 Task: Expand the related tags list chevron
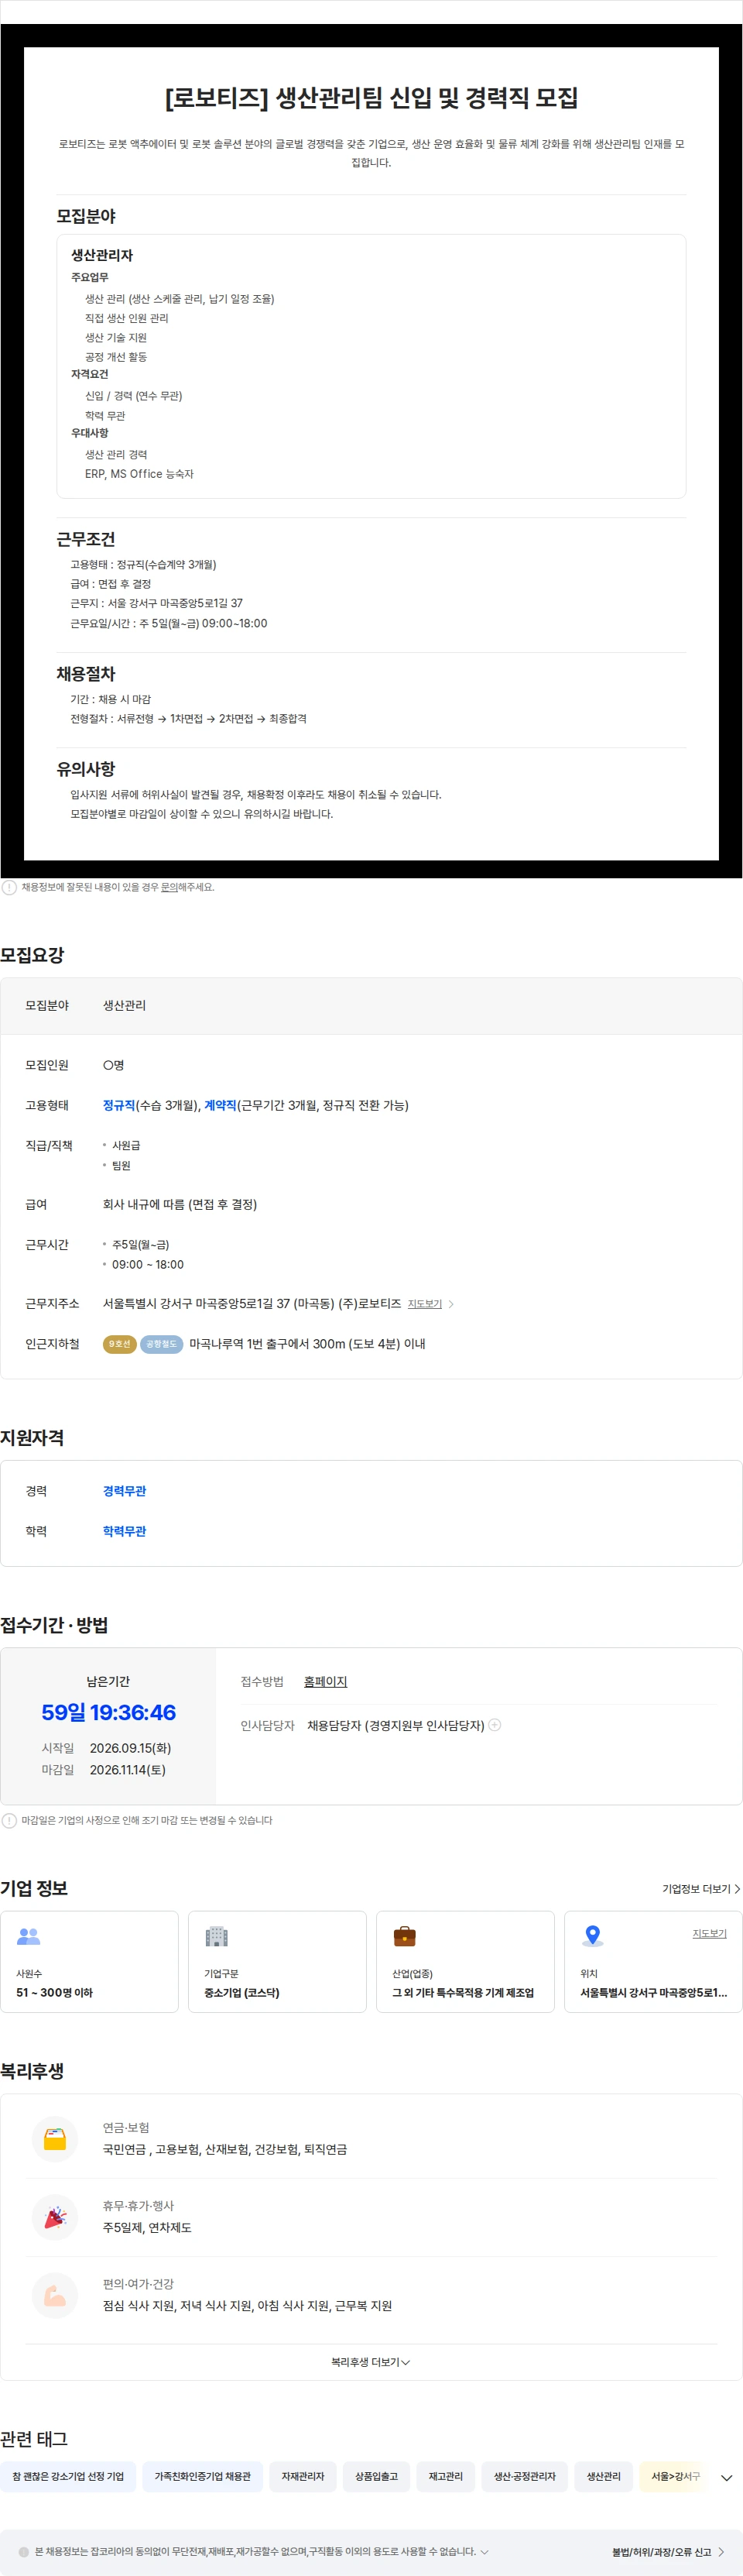pyautogui.click(x=726, y=2478)
